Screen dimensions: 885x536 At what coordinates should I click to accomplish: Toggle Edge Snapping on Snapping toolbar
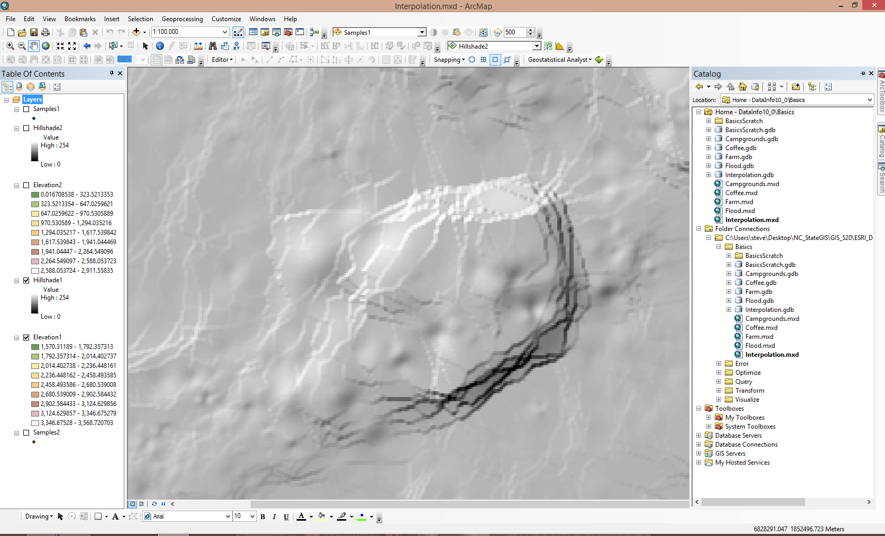tap(507, 60)
